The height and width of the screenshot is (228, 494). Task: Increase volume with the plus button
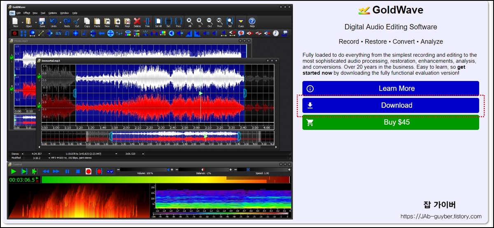click(x=172, y=170)
